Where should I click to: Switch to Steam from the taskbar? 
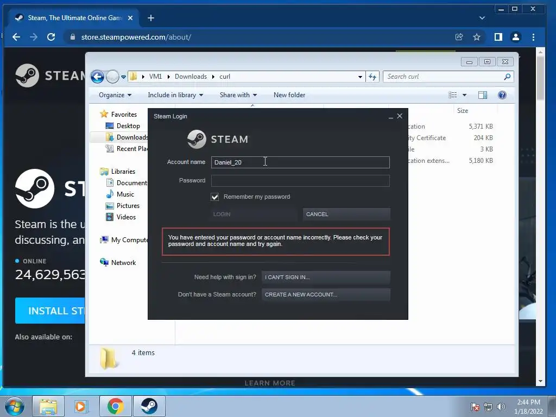click(x=149, y=406)
